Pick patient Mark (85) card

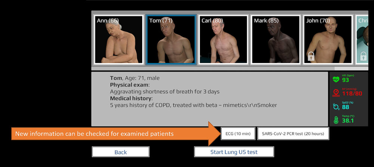coord(276,40)
